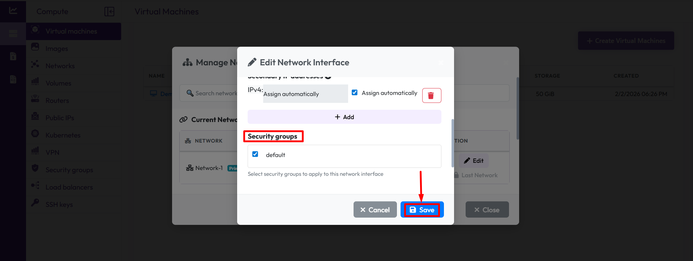The image size is (693, 261).
Task: Click the server stack icon in left rail
Action: click(13, 34)
